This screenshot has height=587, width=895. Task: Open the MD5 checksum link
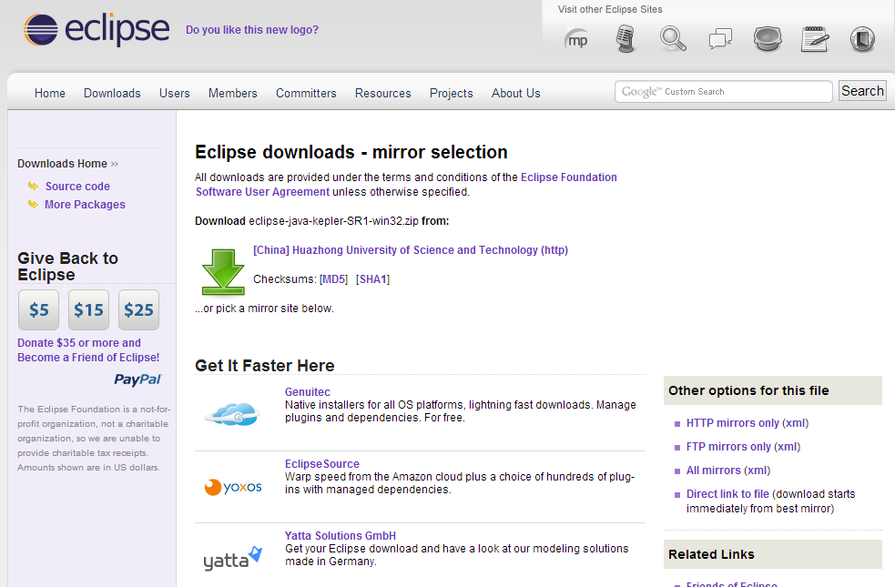tap(334, 279)
